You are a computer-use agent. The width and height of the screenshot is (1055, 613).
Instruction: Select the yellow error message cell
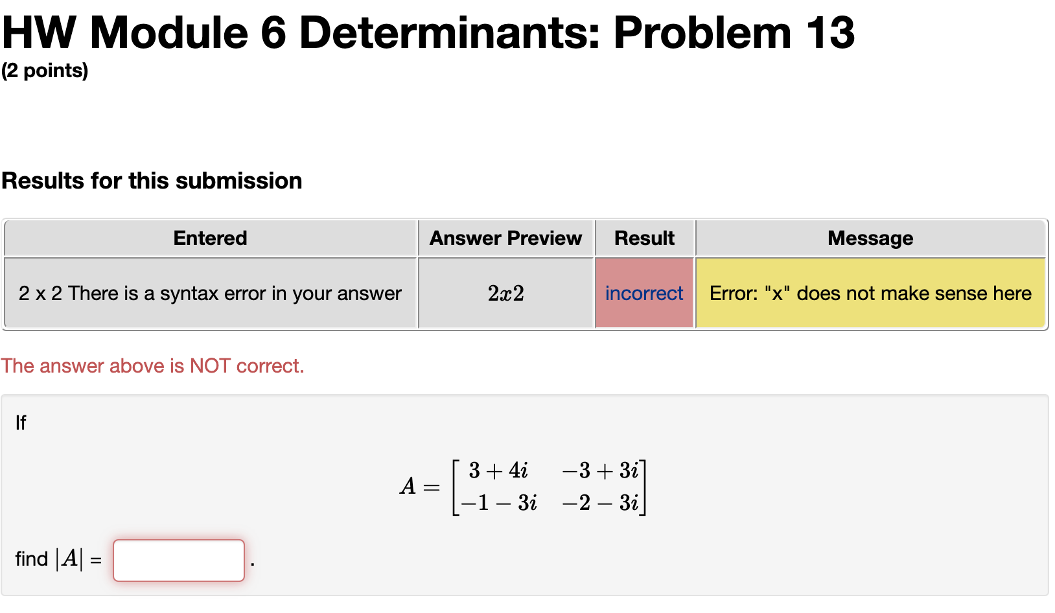pos(870,293)
